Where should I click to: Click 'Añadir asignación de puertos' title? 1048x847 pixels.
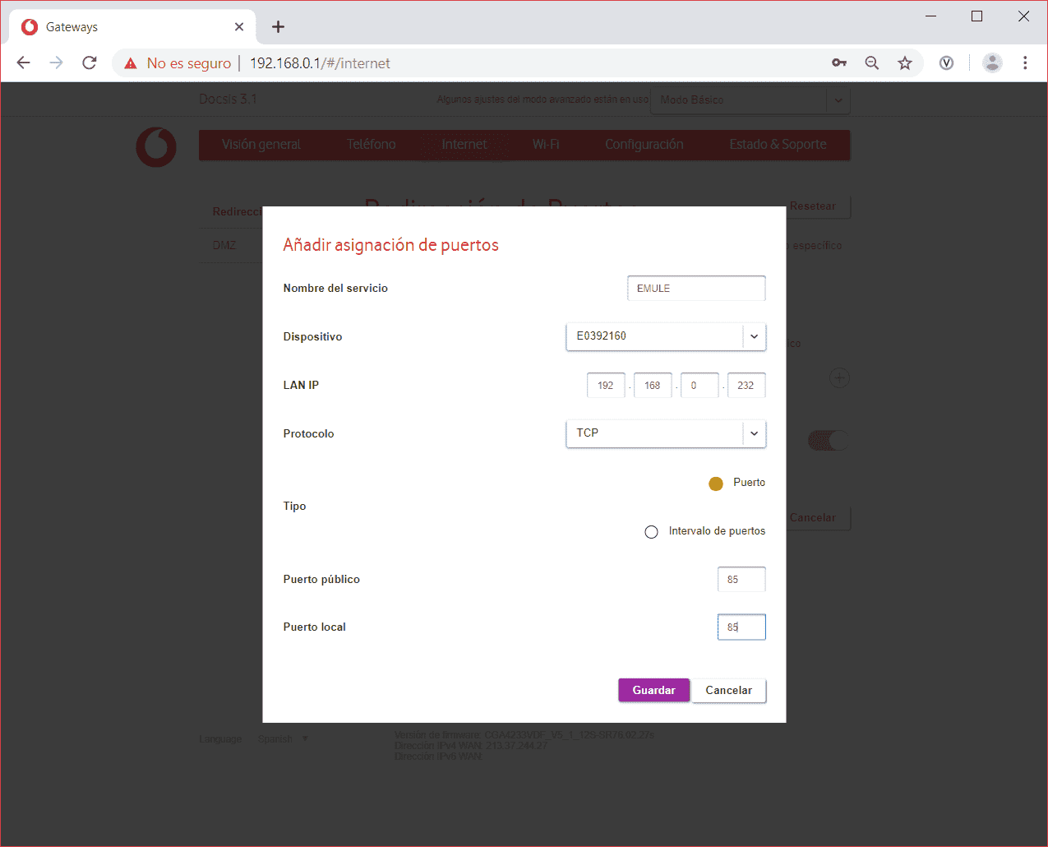pyautogui.click(x=391, y=245)
